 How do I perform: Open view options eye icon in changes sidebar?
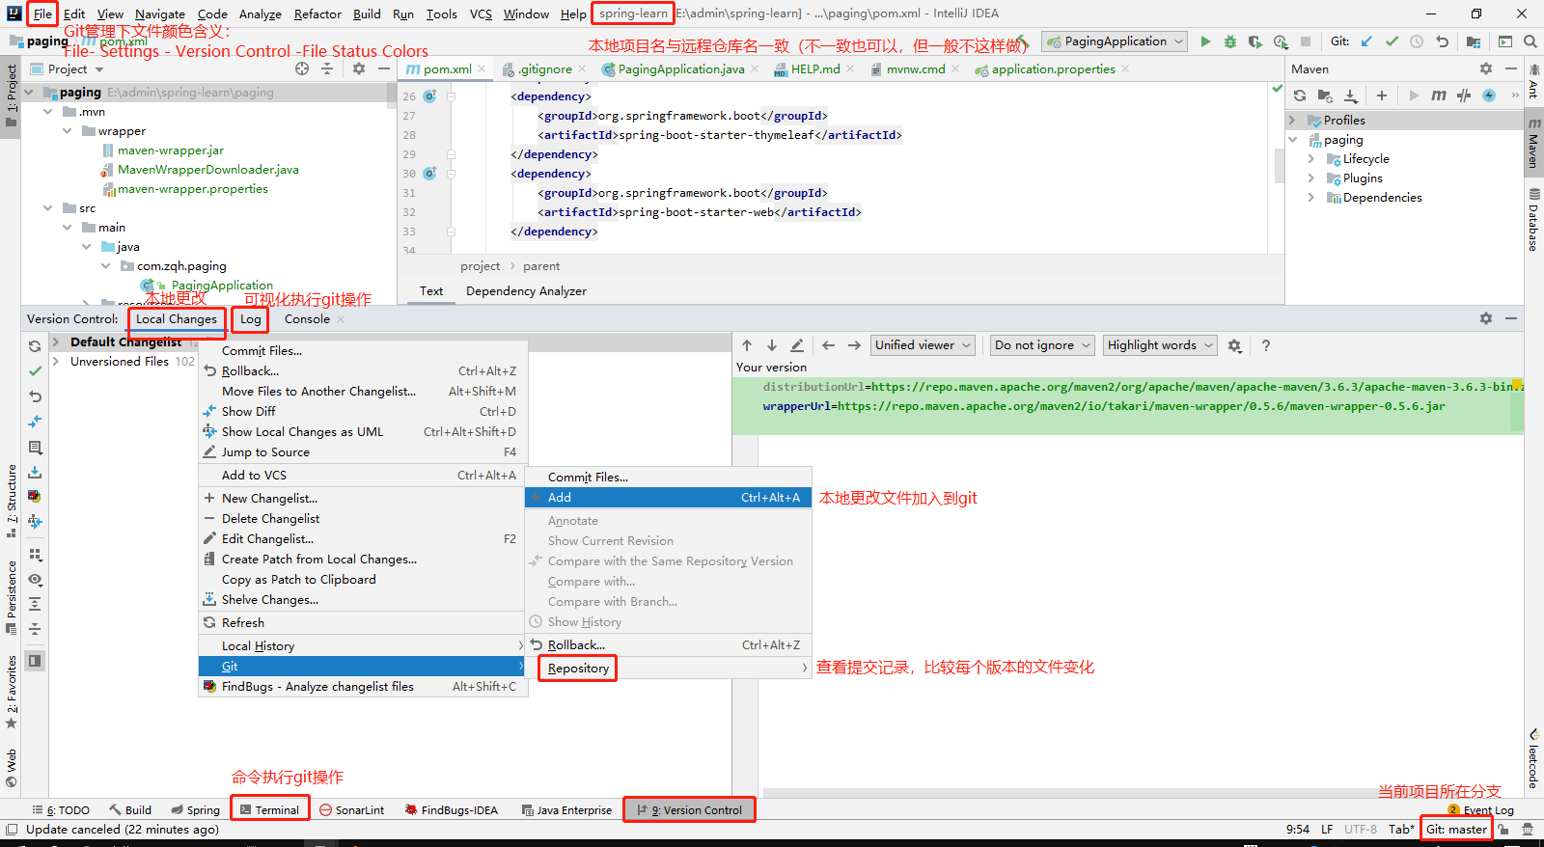(x=35, y=580)
